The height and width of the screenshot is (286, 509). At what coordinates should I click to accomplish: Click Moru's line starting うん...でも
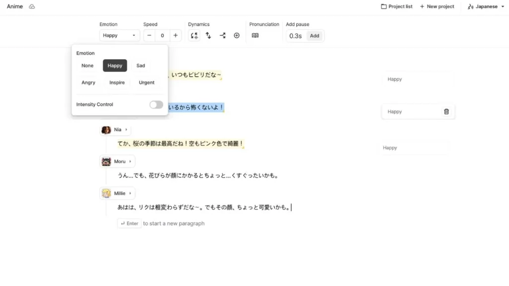[x=198, y=175]
